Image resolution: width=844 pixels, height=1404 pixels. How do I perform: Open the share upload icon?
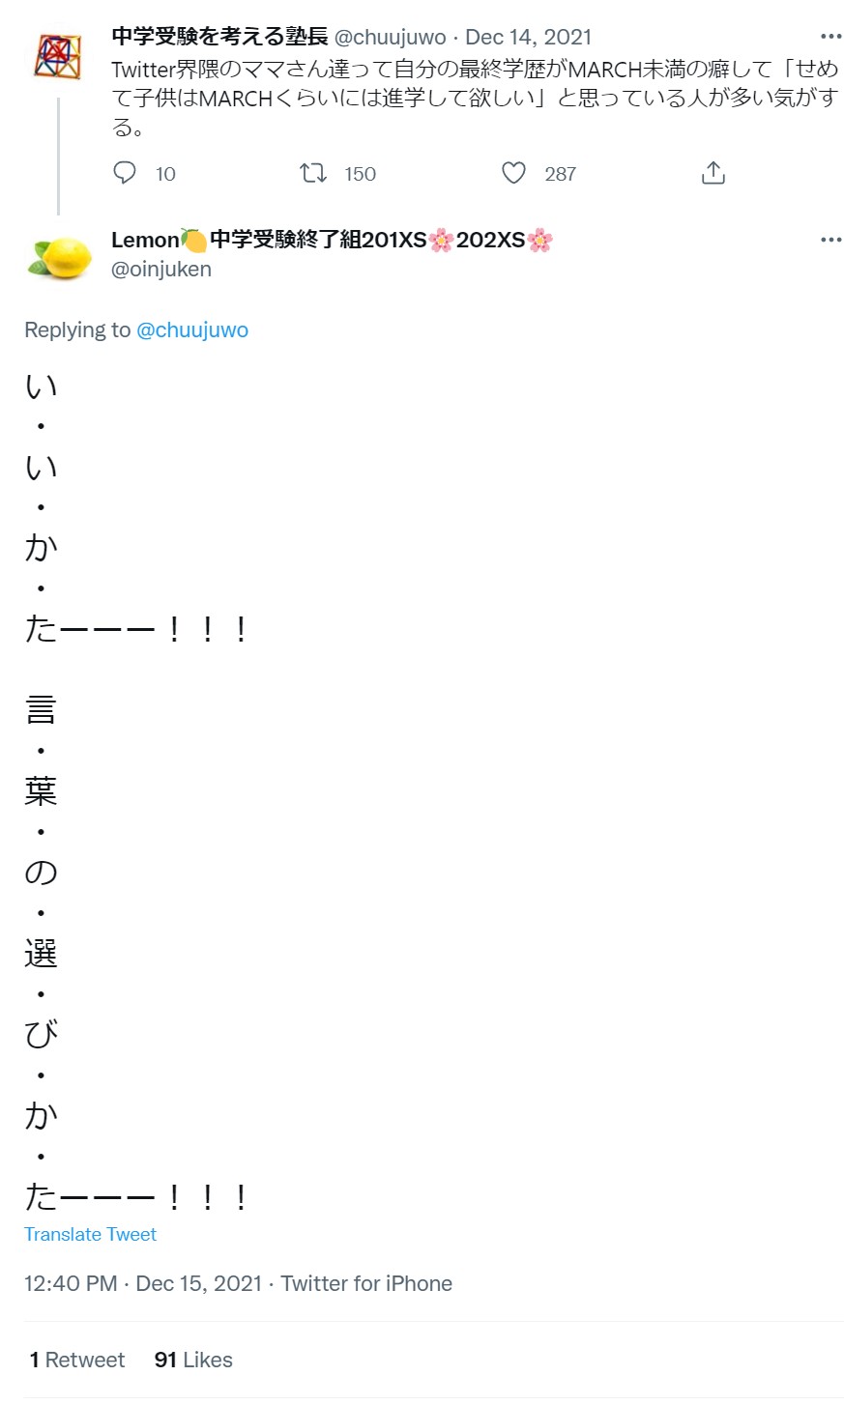(x=713, y=173)
